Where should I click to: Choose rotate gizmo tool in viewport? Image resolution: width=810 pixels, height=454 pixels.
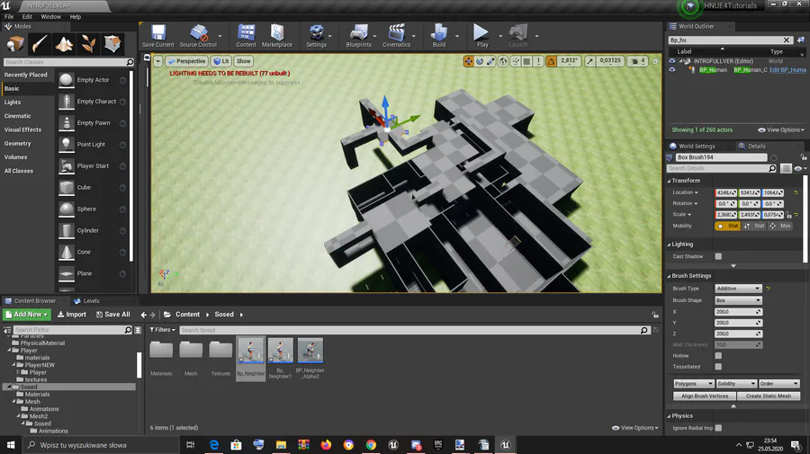click(480, 61)
